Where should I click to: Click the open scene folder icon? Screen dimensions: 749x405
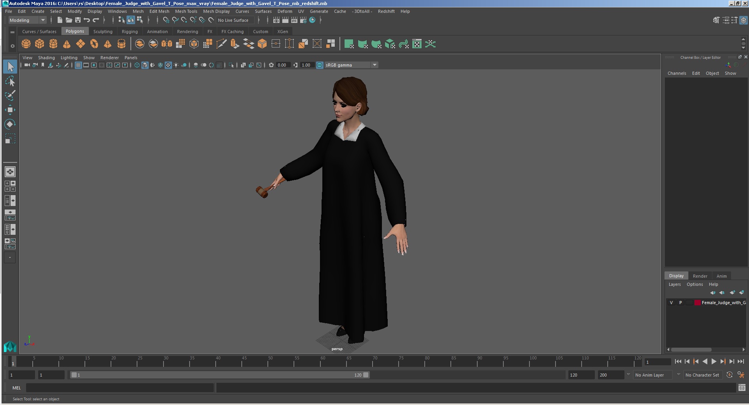[69, 20]
